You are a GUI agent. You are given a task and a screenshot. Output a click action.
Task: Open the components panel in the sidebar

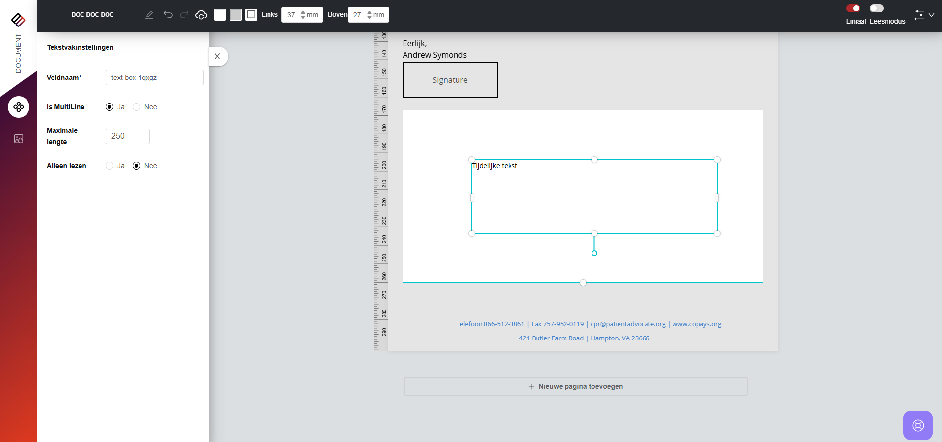pos(19,107)
